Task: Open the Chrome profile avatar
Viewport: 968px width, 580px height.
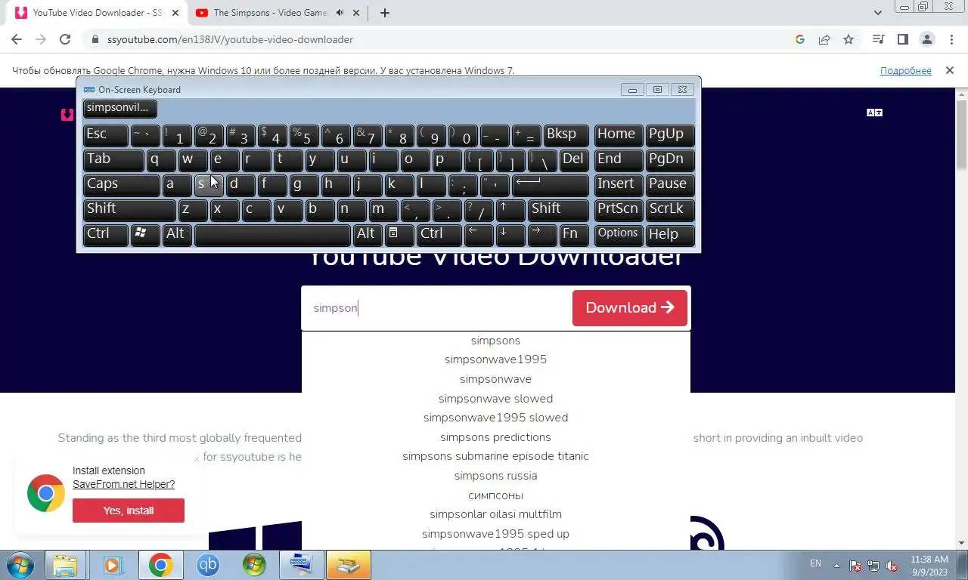Action: pyautogui.click(x=926, y=39)
